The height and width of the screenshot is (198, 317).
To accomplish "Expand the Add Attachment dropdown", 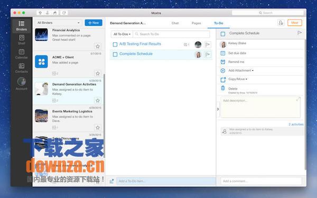I will 241,70.
